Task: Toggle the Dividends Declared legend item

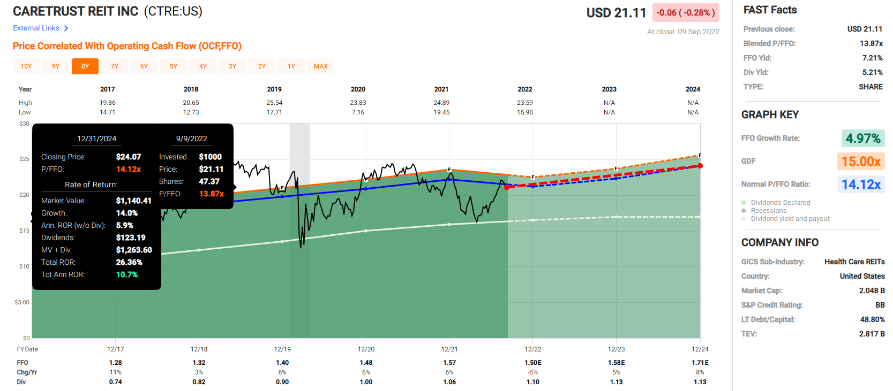Action: 776,203
